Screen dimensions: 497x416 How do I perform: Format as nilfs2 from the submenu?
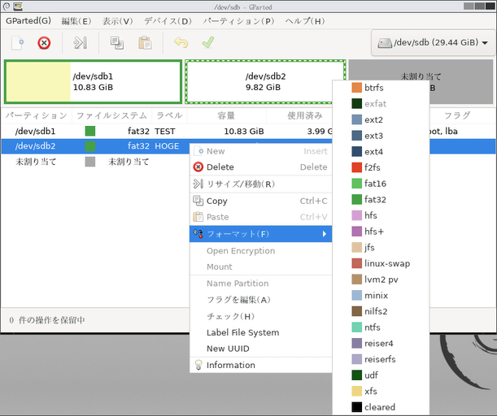coord(381,311)
